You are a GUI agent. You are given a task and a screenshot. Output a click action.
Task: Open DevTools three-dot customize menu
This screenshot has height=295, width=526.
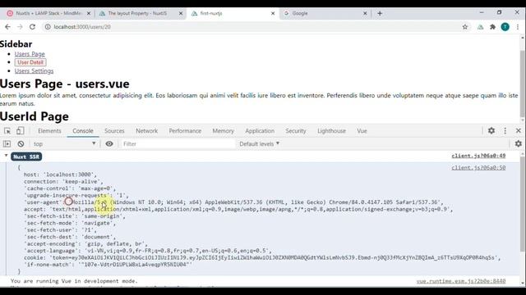click(x=505, y=131)
